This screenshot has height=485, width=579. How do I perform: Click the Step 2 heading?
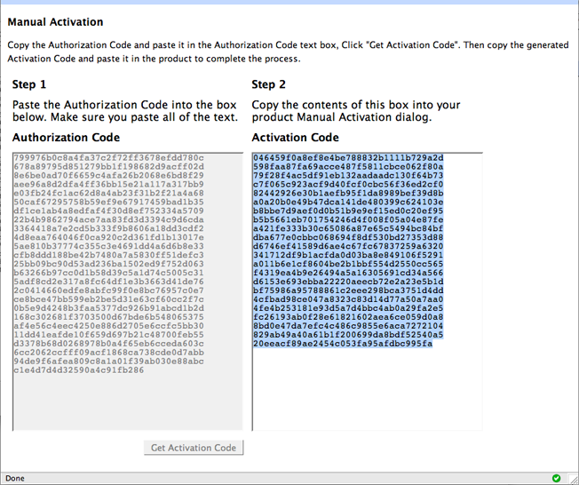coord(268,84)
